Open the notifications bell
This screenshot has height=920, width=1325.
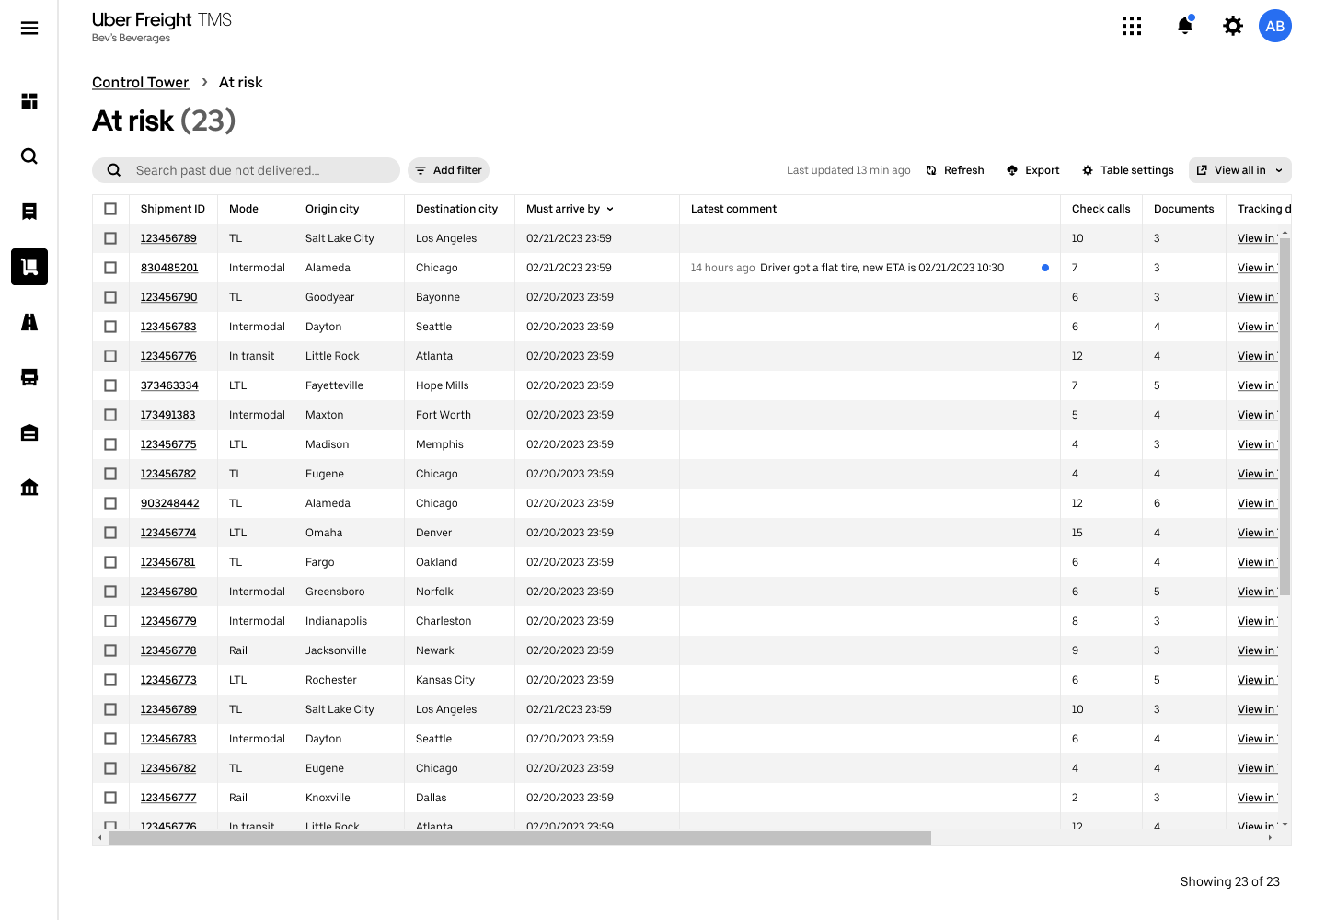[x=1185, y=26]
